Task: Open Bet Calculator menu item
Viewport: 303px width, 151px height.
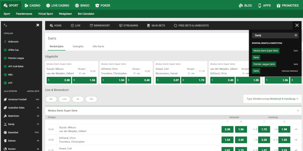Action: (86, 14)
